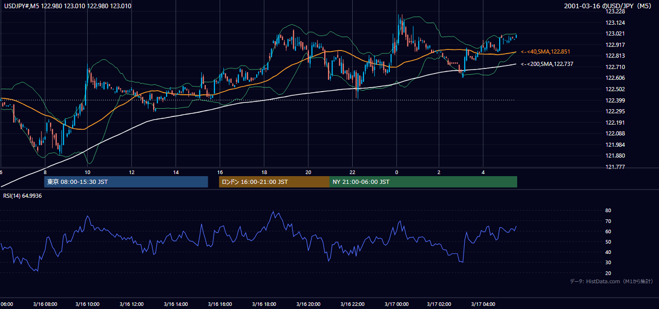The image size is (659, 309).
Task: Click RSI scale value 30
Action: [x=608, y=263]
